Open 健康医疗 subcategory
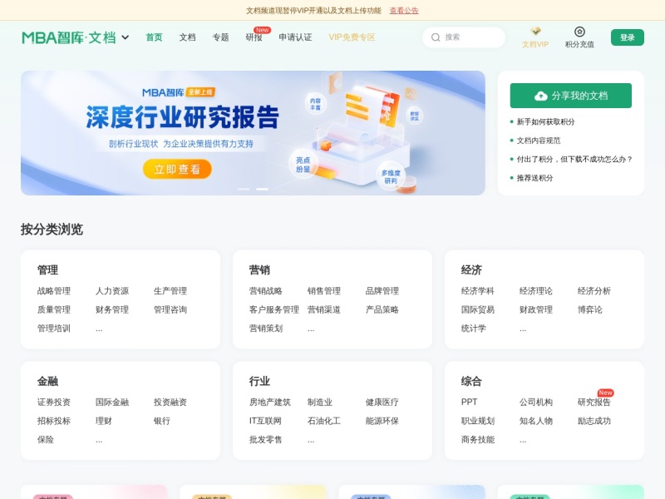Viewport: 665px width, 499px height. click(x=382, y=402)
